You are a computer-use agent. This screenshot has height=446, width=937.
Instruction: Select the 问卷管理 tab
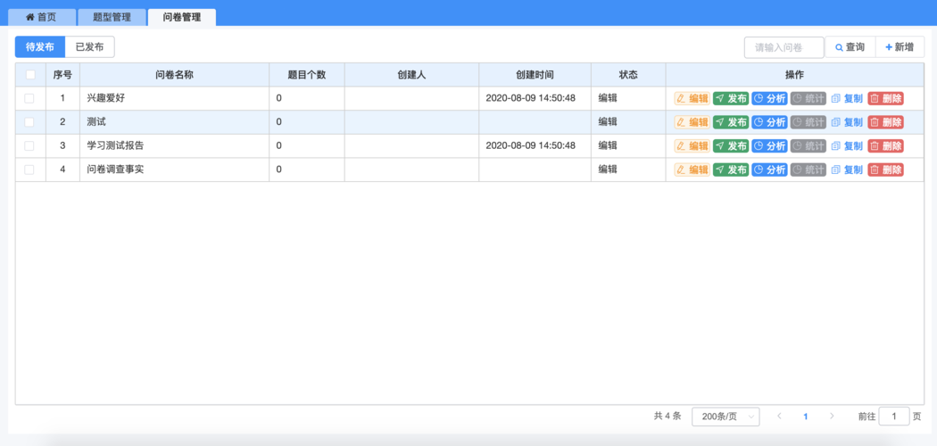click(x=182, y=17)
